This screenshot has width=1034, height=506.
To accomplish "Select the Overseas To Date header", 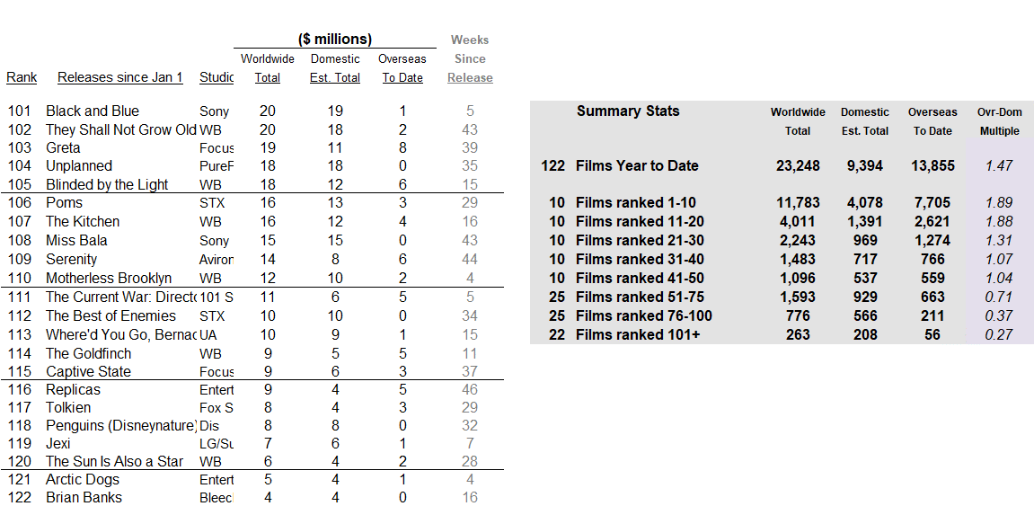I will click(x=402, y=68).
